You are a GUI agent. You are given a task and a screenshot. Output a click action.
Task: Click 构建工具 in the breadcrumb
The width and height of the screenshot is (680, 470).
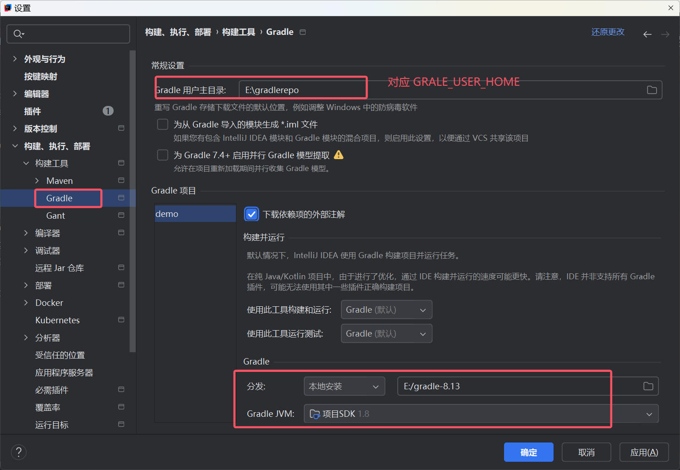(x=239, y=32)
